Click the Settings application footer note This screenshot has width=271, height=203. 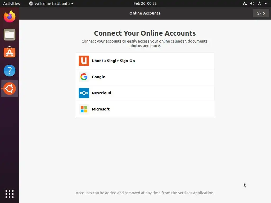tap(145, 193)
